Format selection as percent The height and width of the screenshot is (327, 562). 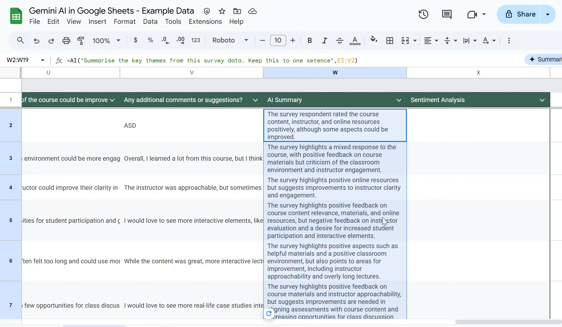pos(150,40)
